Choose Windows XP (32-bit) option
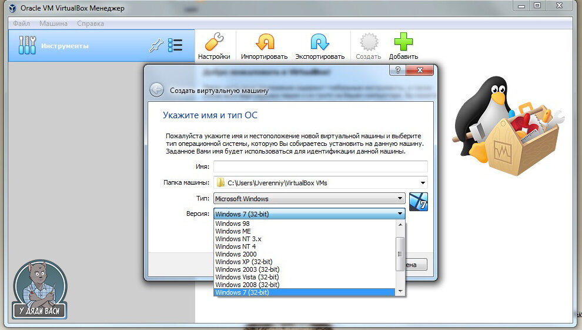 coord(305,262)
